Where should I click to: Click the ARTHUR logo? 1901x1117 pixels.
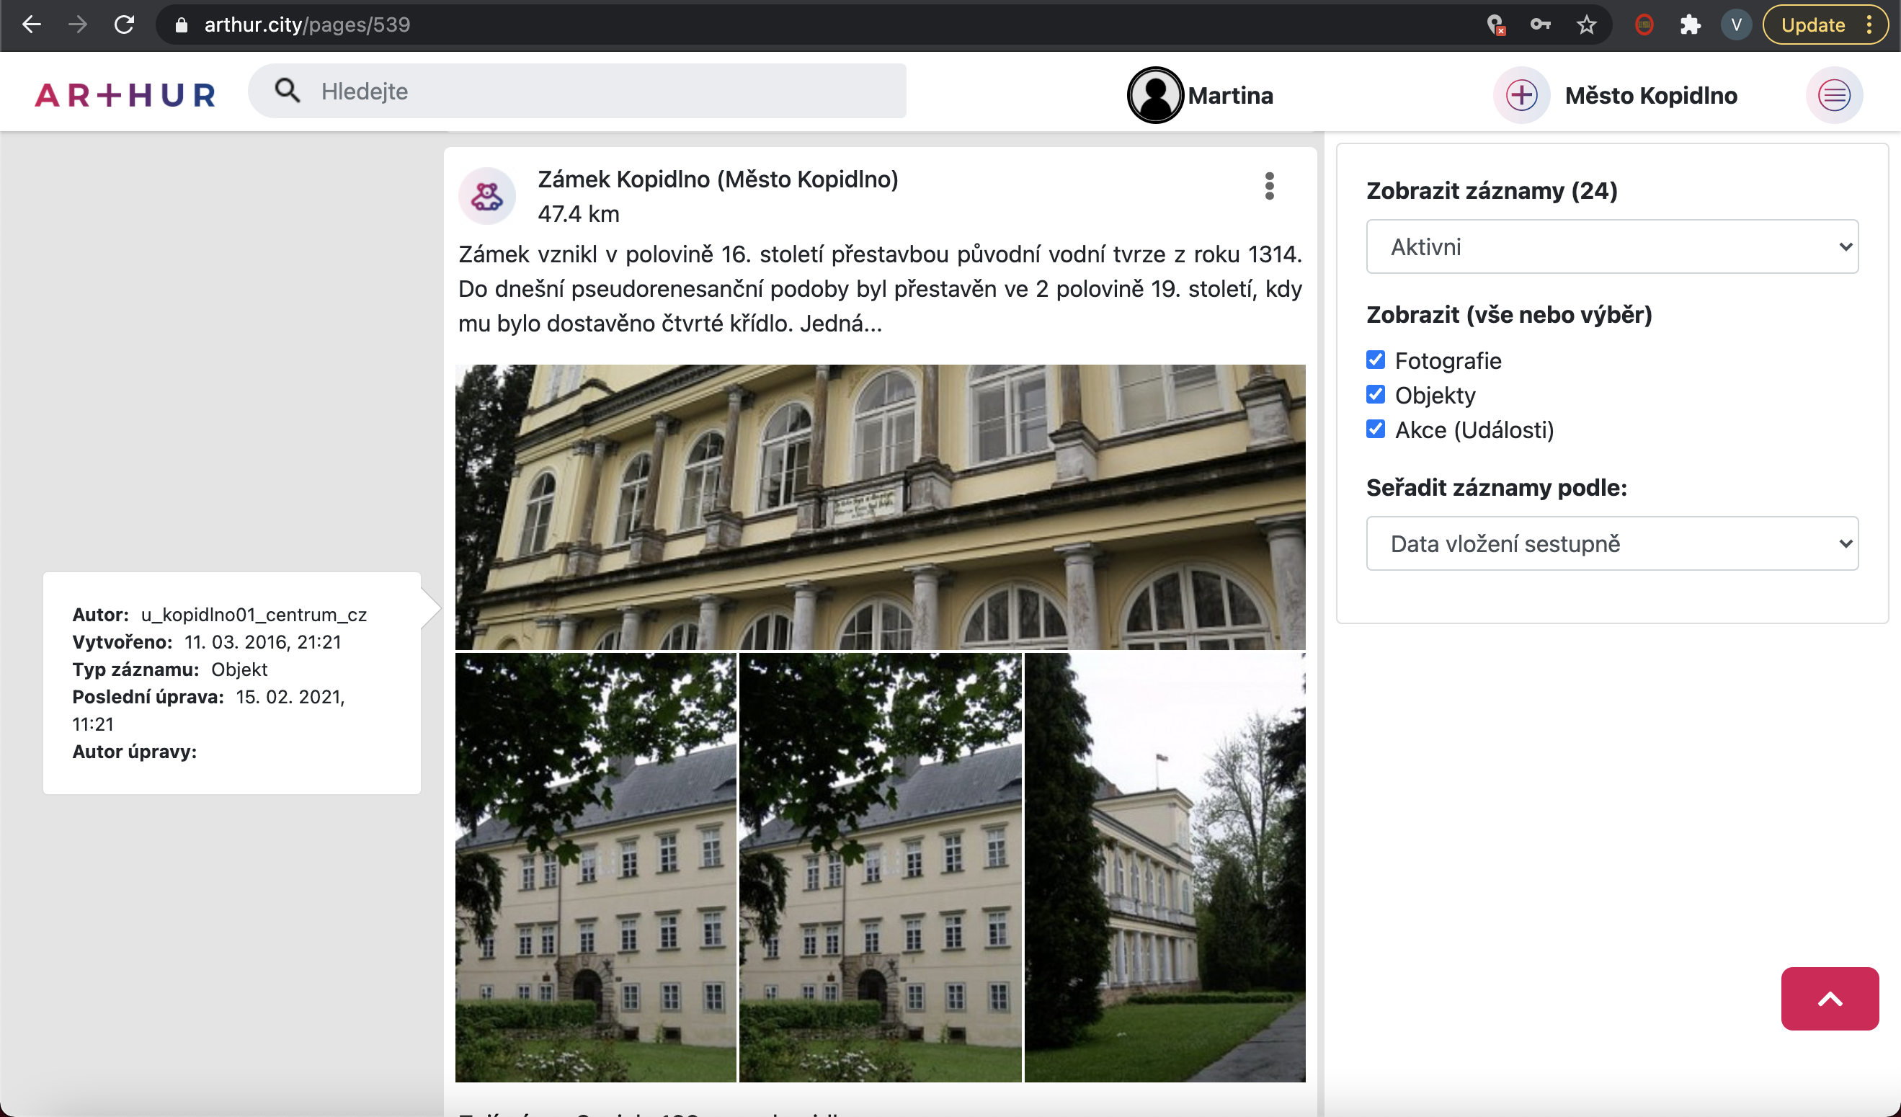tap(125, 95)
